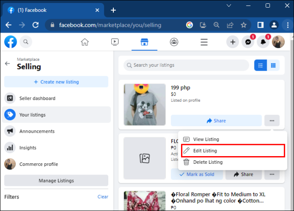Click the Facebook search magnifier icon
Viewport: 294px width, 211px height.
26,42
